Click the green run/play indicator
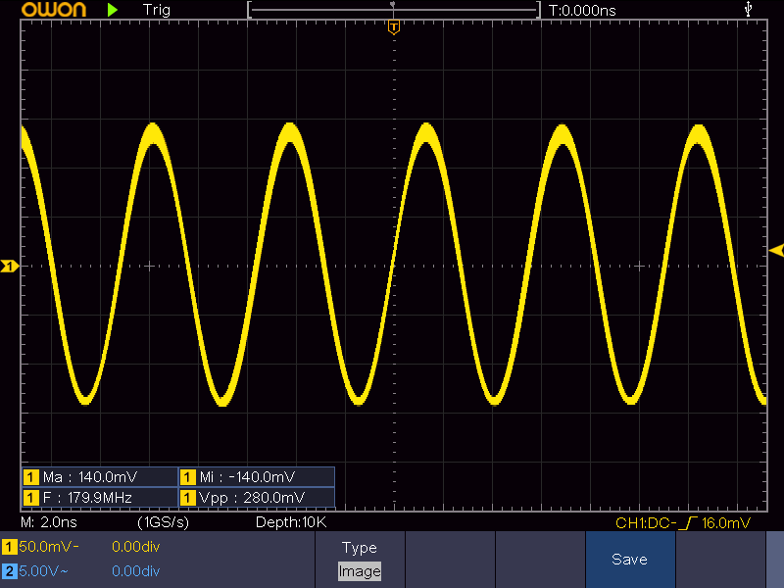 (x=113, y=10)
